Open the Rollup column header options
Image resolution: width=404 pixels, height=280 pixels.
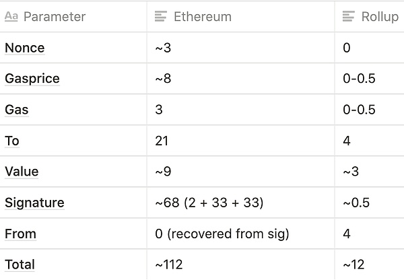click(x=379, y=17)
